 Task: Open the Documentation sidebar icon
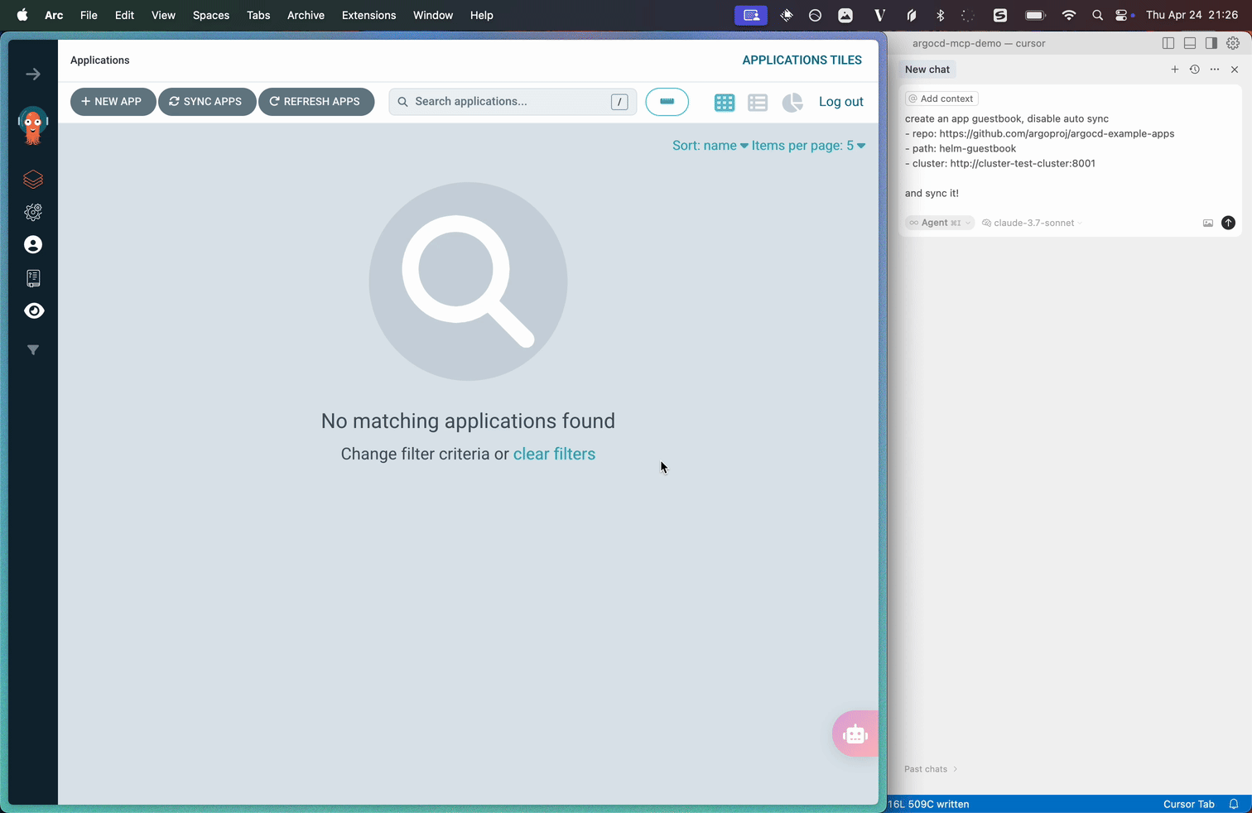(33, 278)
